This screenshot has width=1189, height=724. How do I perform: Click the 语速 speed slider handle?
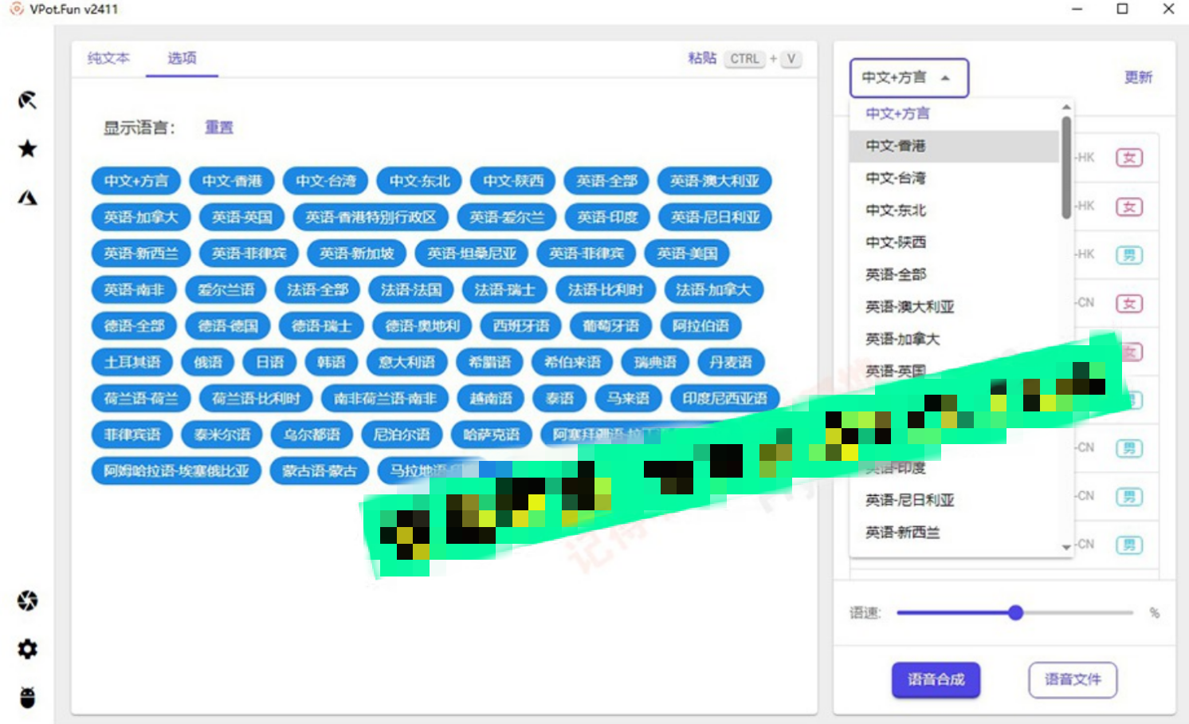[1015, 612]
